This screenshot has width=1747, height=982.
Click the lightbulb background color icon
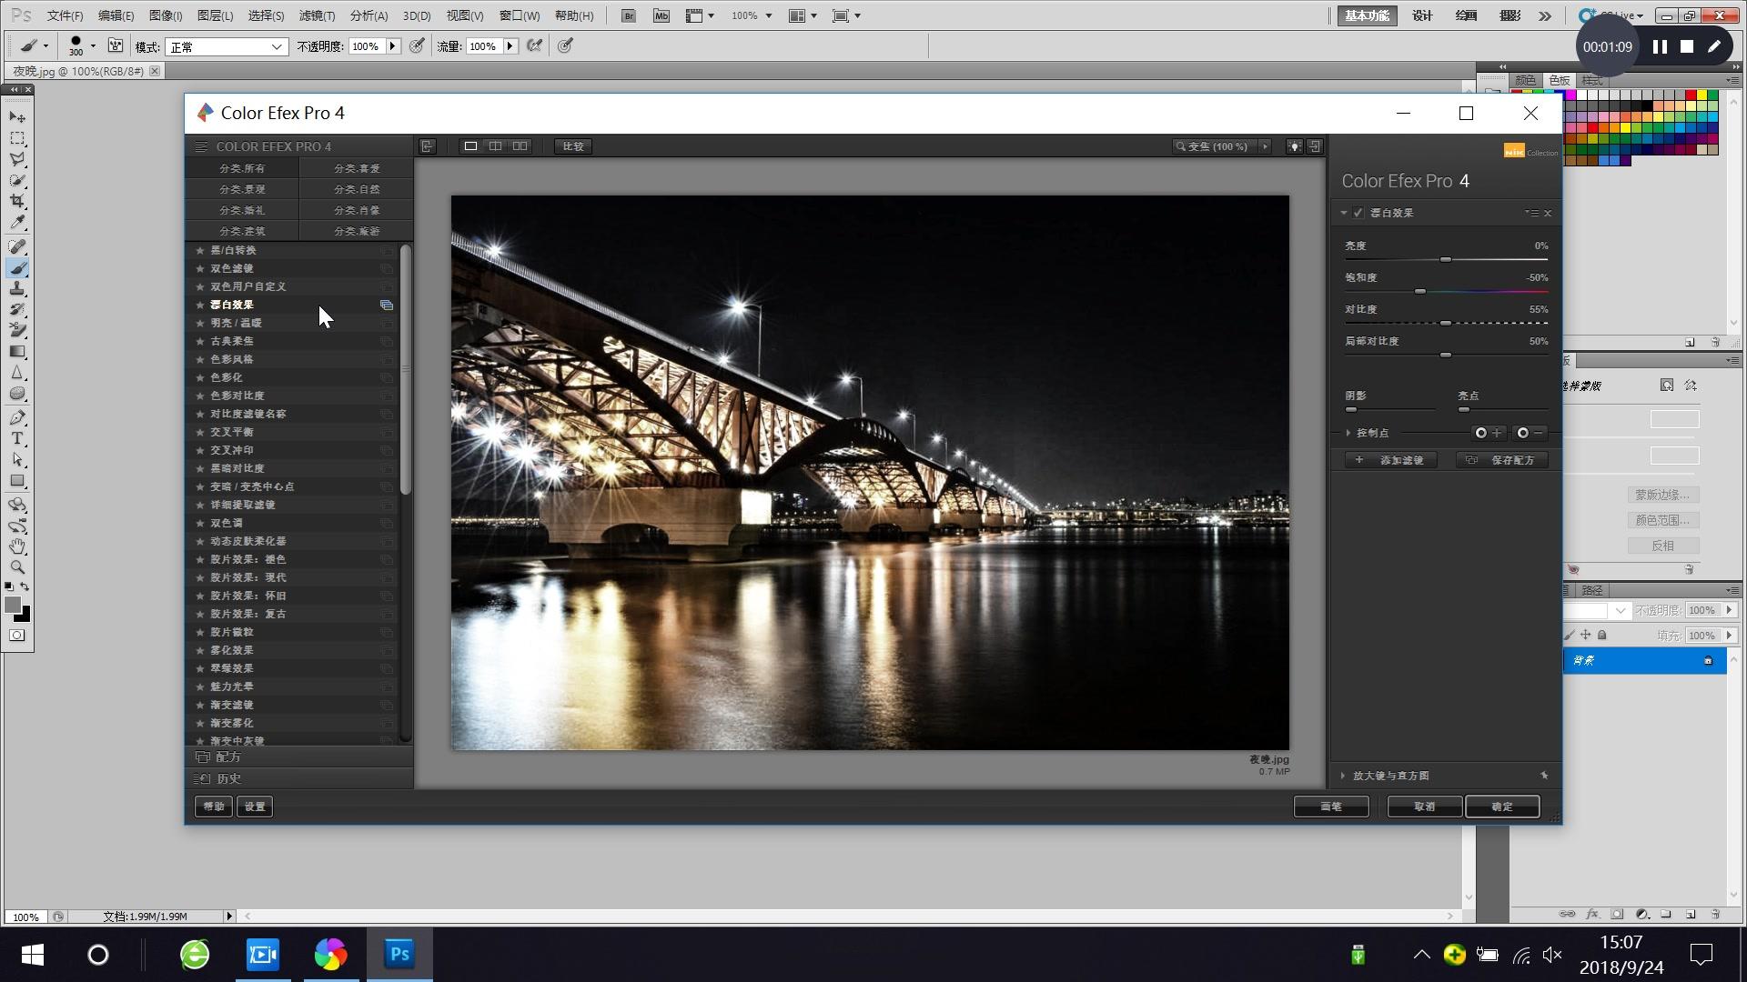coord(1295,145)
